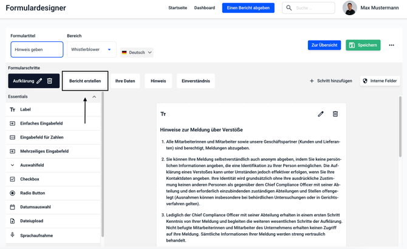Screen dimensions: 407x249
Task: Add a Checkbox element from Essentials
Action: click(x=29, y=179)
